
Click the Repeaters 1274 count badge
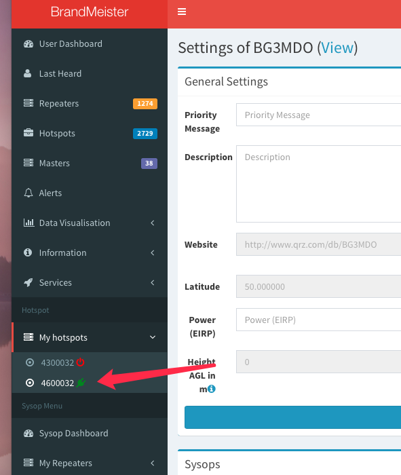(x=145, y=104)
